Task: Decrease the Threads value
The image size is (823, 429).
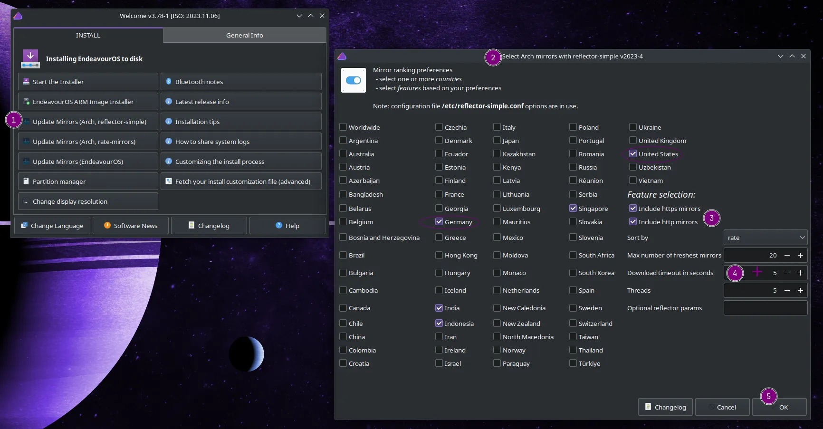Action: (x=787, y=290)
